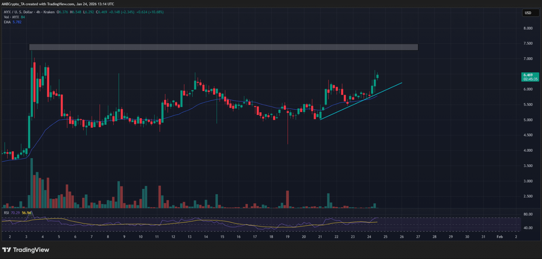The width and height of the screenshot is (542, 259).
Task: Click the 6.469 current price tag
Action: pos(530,75)
